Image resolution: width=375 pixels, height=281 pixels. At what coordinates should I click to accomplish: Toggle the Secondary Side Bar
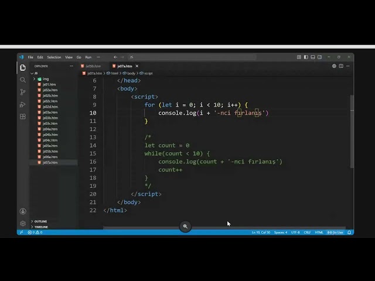(x=319, y=57)
